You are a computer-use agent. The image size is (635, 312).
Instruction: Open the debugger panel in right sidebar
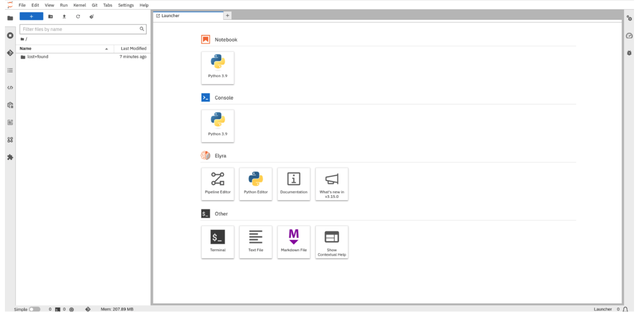[629, 53]
